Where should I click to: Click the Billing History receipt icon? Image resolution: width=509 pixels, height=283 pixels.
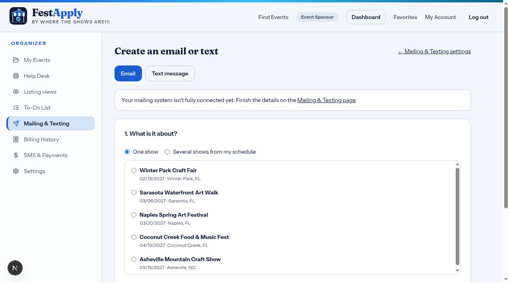click(x=16, y=139)
